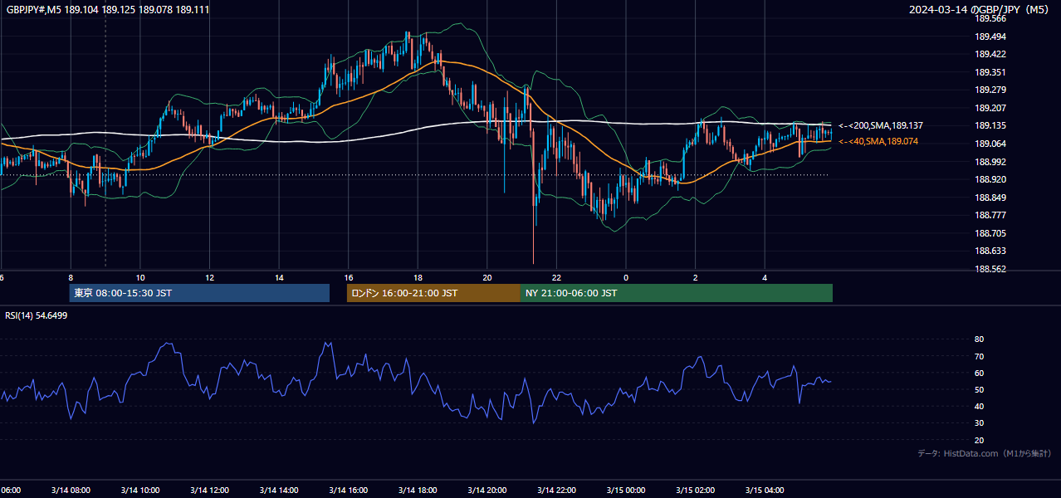Click price axis value 188.992
Viewport: 1061px width, 498px height.
pos(990,162)
